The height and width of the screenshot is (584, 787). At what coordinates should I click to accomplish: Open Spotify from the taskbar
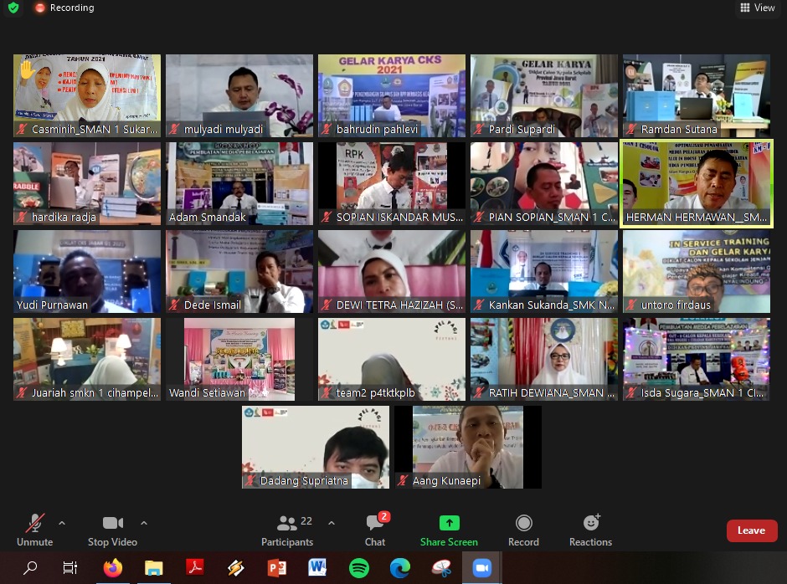pos(359,568)
